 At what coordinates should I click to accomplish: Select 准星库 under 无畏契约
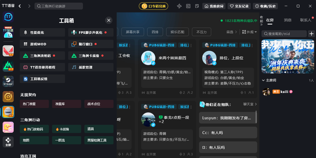pos(67,104)
